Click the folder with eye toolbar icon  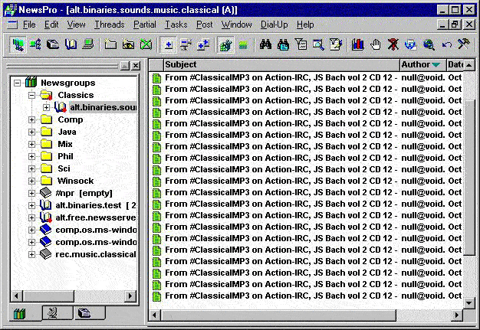[128, 45]
